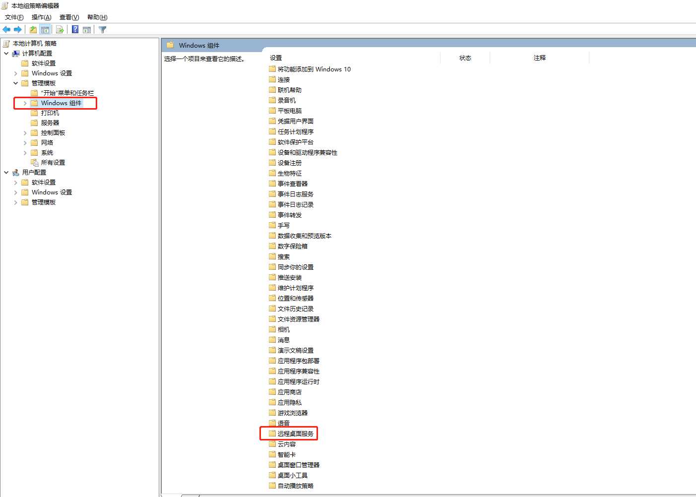696x497 pixels.
Task: Click folder icon beside 将功能添加到 Windows 10
Action: [272, 69]
